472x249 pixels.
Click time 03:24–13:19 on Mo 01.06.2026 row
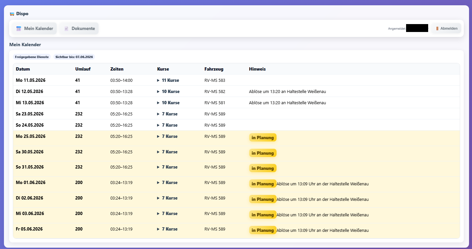coord(121,182)
